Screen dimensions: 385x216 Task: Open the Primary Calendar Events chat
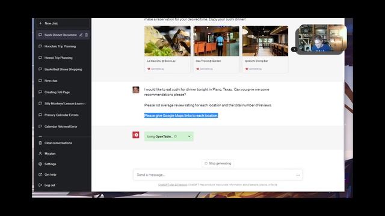pyautogui.click(x=63, y=115)
